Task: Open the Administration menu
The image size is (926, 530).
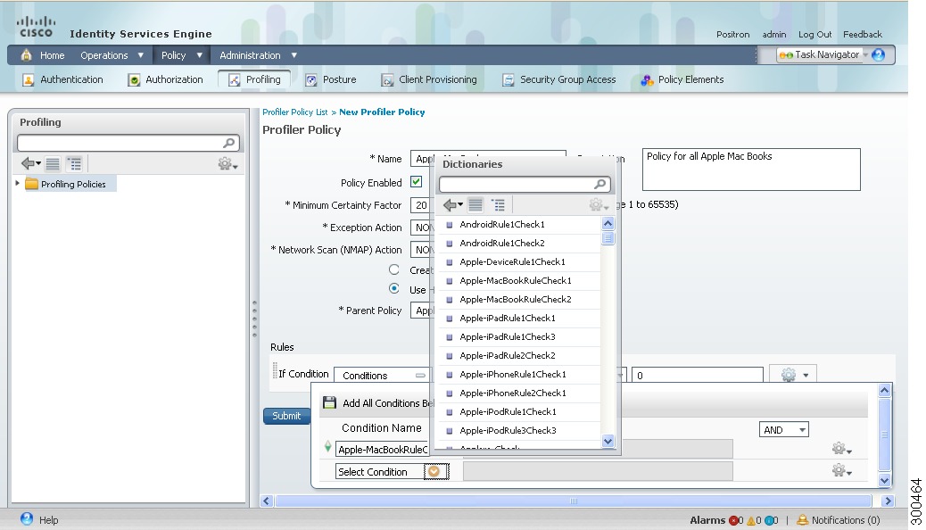Action: (258, 55)
